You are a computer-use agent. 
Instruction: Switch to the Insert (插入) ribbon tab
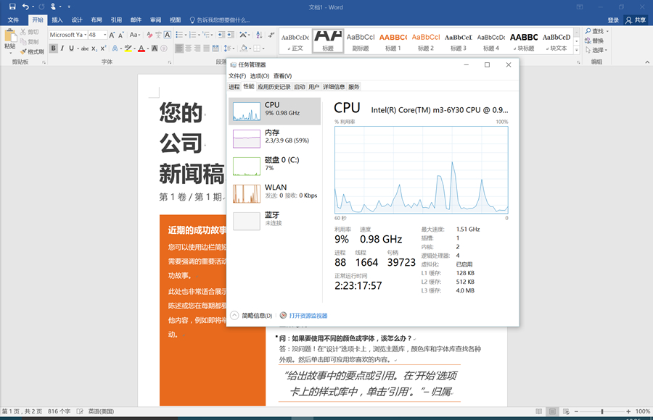click(x=57, y=20)
